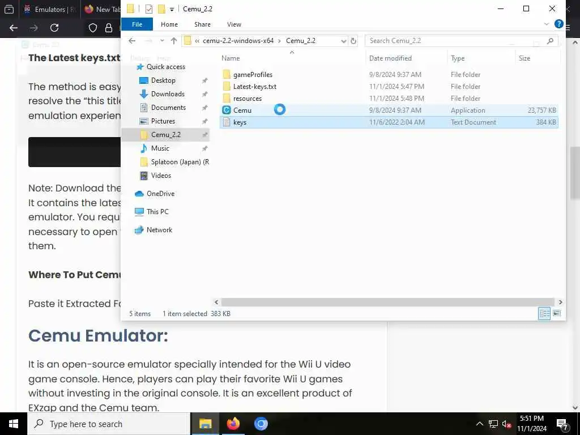Sort files by Name column
The width and height of the screenshot is (580, 435).
pos(231,58)
